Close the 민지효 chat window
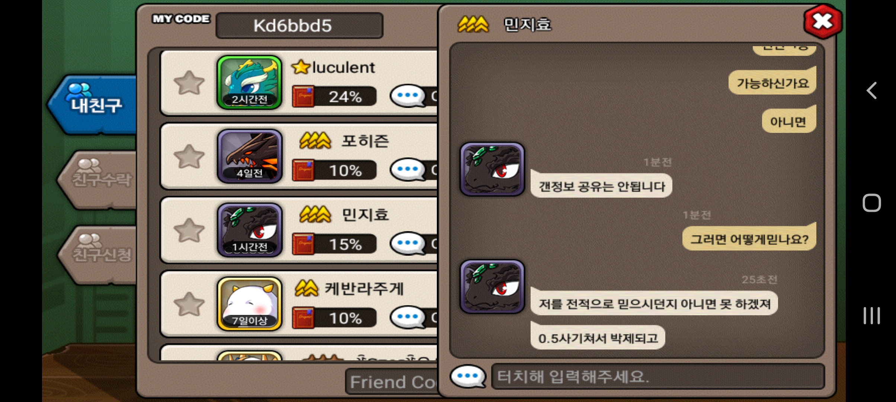The width and height of the screenshot is (896, 402). 823,21
